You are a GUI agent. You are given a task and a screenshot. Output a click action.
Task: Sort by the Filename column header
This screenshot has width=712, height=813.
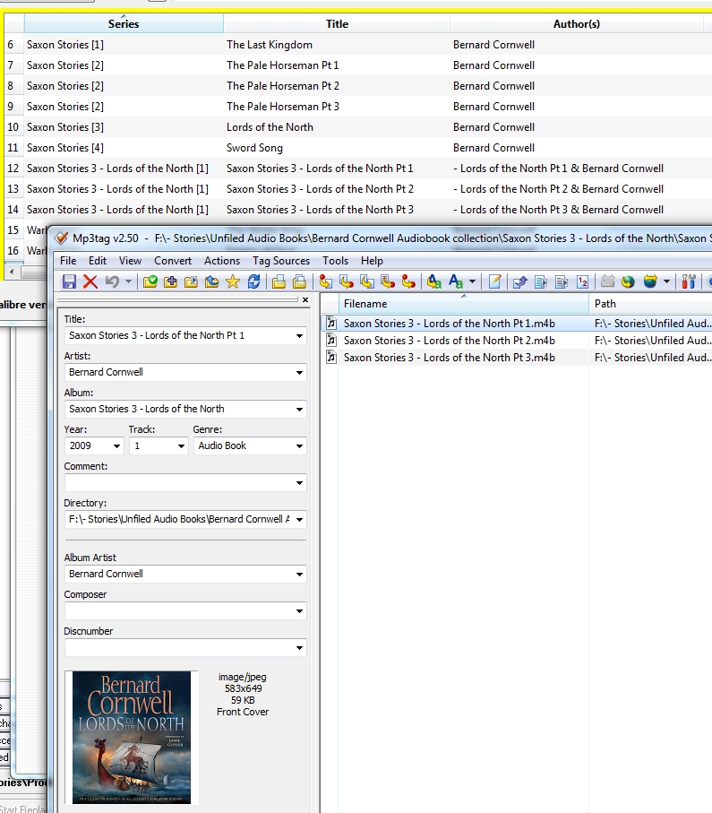(463, 304)
